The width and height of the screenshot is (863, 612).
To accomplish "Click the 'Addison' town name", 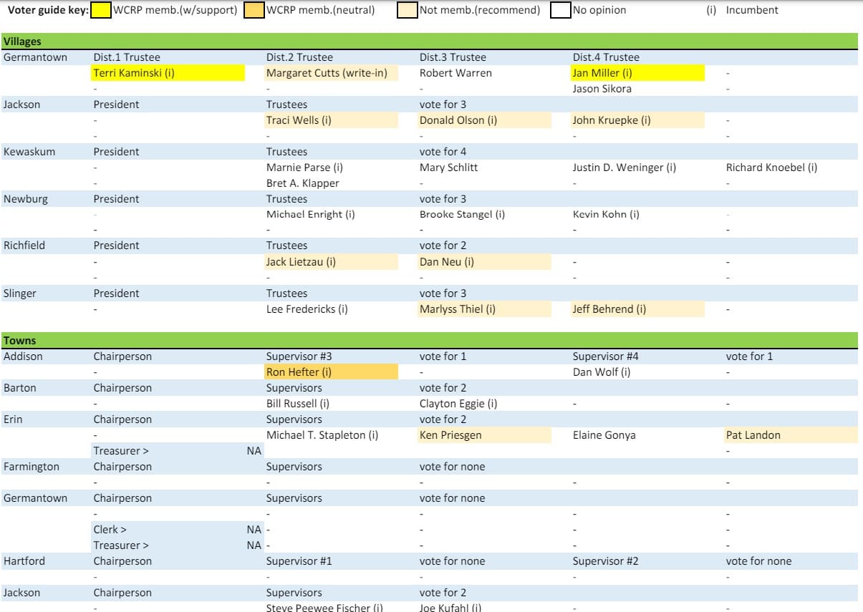I will (x=23, y=356).
